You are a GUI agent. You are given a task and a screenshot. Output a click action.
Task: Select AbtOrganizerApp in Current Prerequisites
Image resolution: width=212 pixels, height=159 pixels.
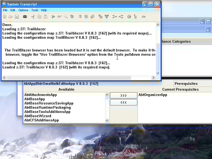point(153,95)
